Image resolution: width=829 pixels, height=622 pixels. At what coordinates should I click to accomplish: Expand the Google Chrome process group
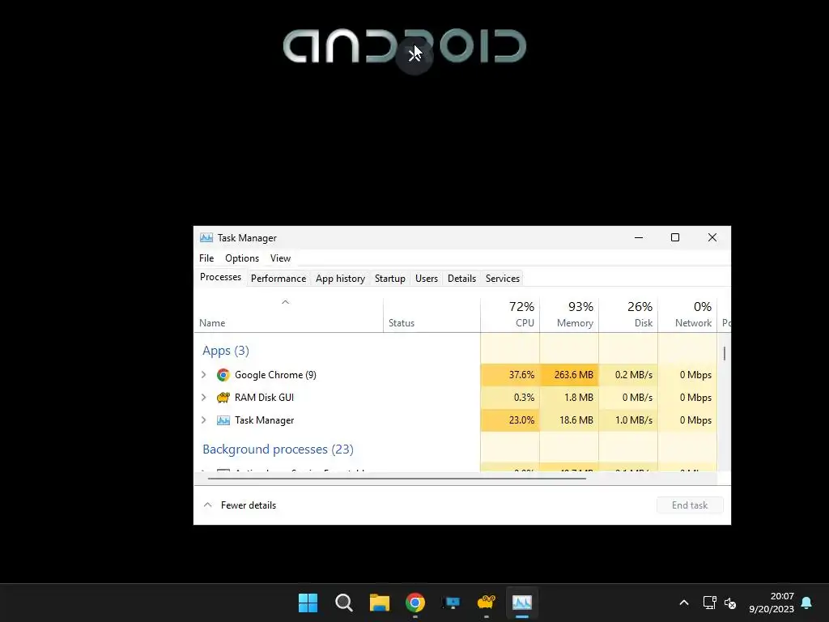tap(203, 375)
